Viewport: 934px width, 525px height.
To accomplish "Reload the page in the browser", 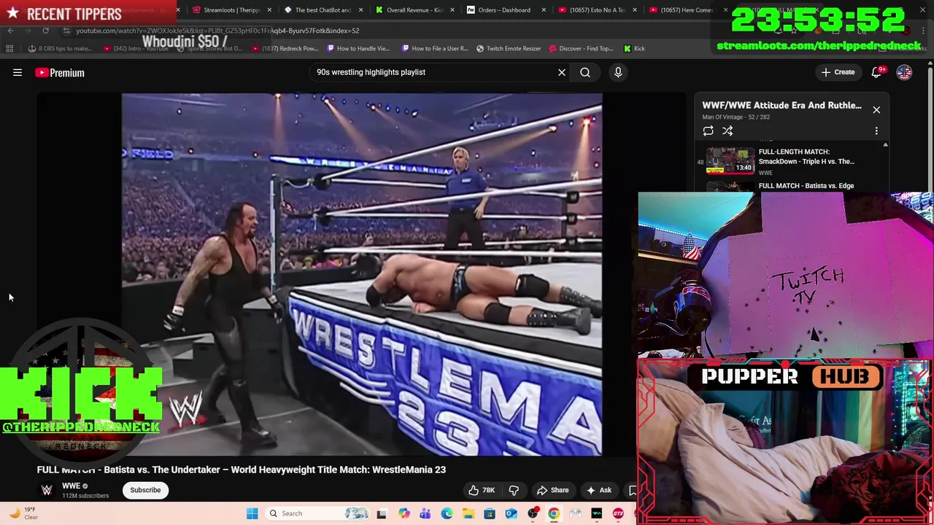I will click(x=45, y=31).
